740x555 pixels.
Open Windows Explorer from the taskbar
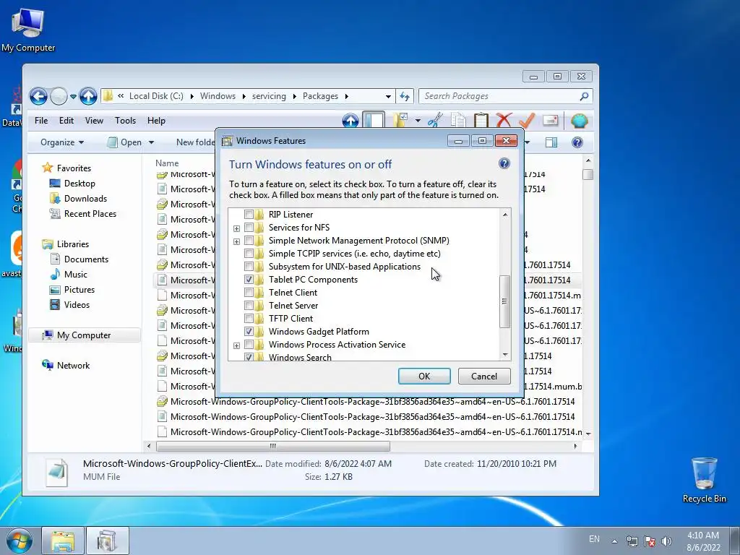[x=63, y=541]
